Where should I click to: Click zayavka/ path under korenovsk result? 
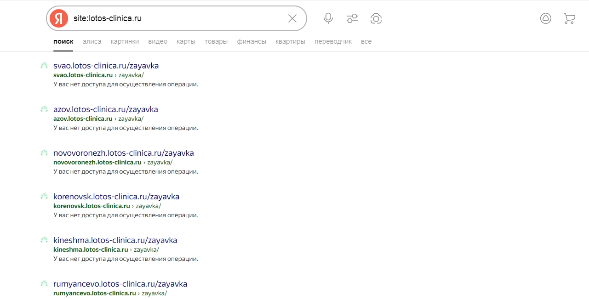[149, 206]
